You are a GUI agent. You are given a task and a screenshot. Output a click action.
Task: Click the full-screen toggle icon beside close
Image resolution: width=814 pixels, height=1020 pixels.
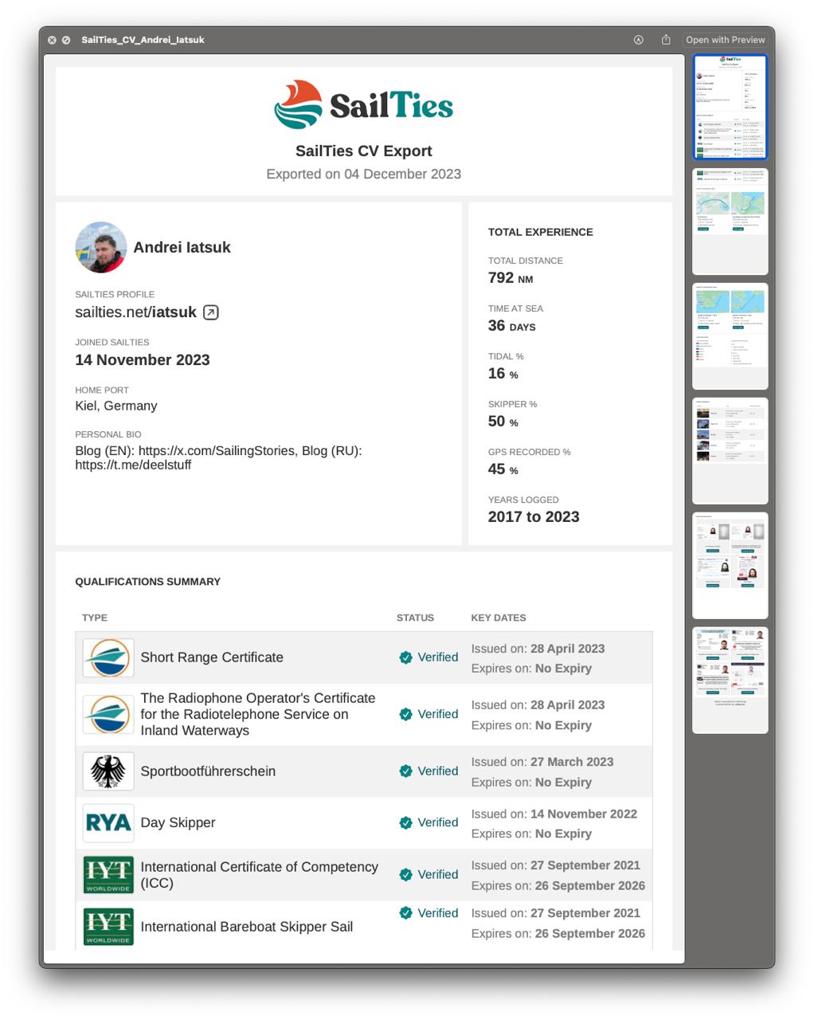click(x=66, y=40)
